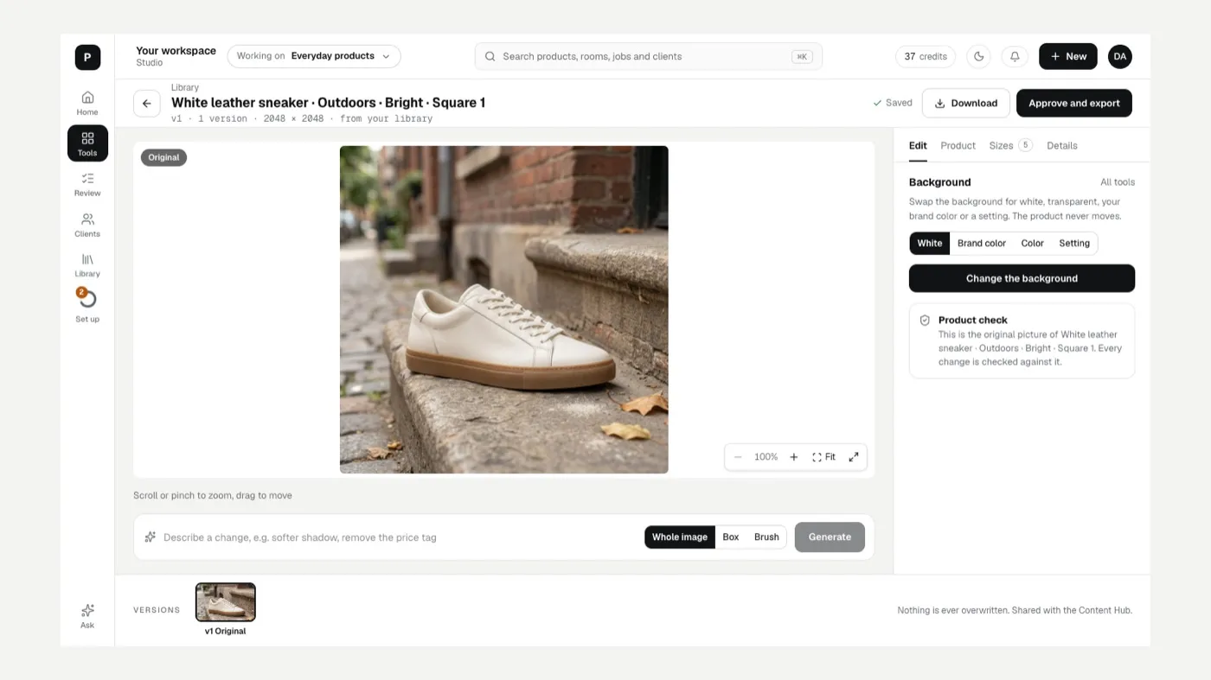
Task: Select Whole image edit mode
Action: tap(680, 537)
